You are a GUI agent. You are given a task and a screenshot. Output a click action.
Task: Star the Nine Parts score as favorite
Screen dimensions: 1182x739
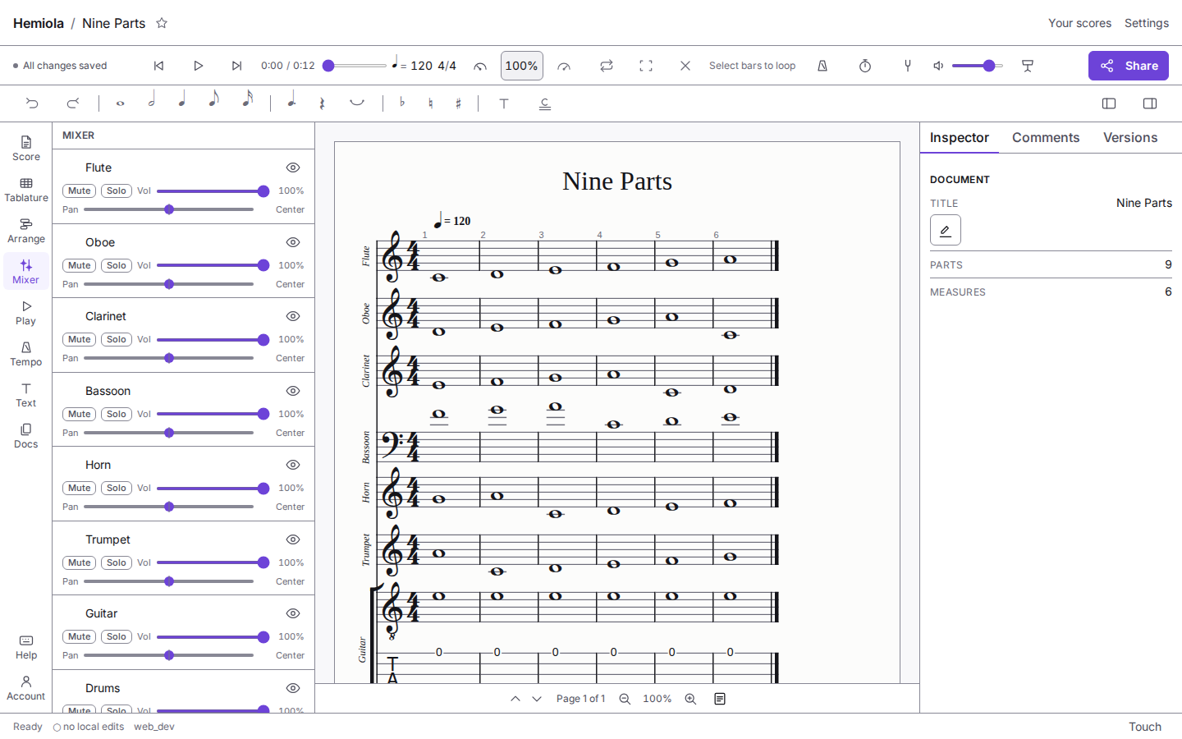coord(162,23)
